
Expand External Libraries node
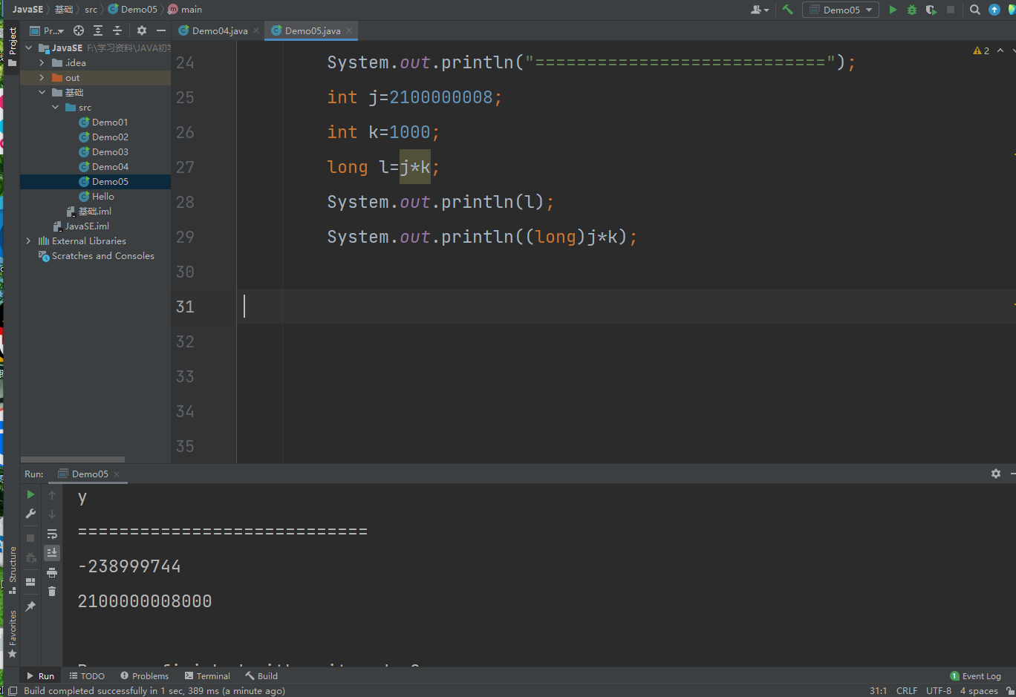click(x=28, y=241)
